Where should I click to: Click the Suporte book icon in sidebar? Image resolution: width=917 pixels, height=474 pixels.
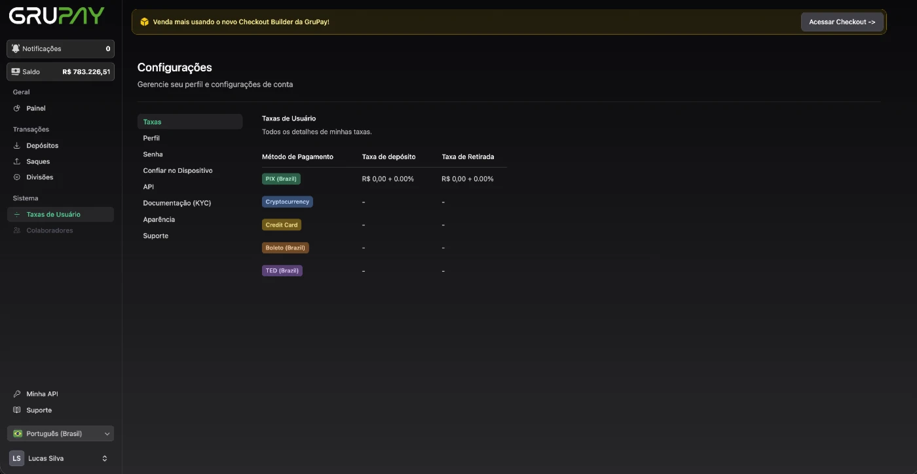coord(17,410)
